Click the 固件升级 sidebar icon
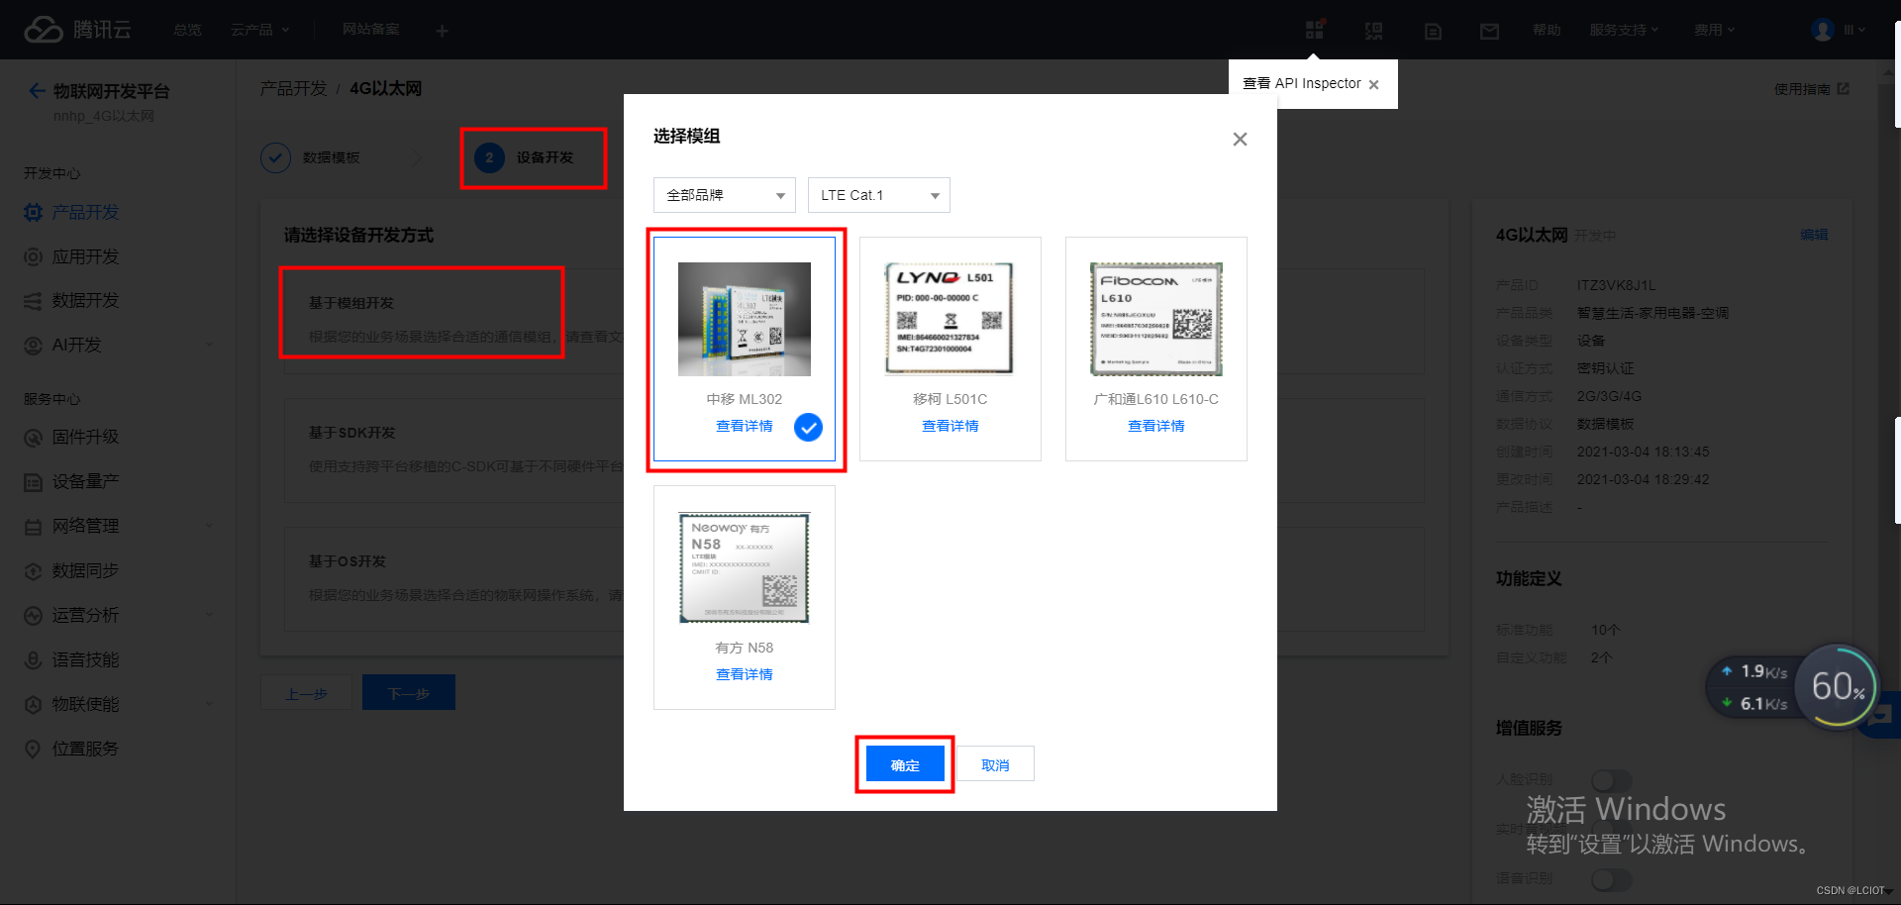The height and width of the screenshot is (905, 1901). click(x=33, y=437)
